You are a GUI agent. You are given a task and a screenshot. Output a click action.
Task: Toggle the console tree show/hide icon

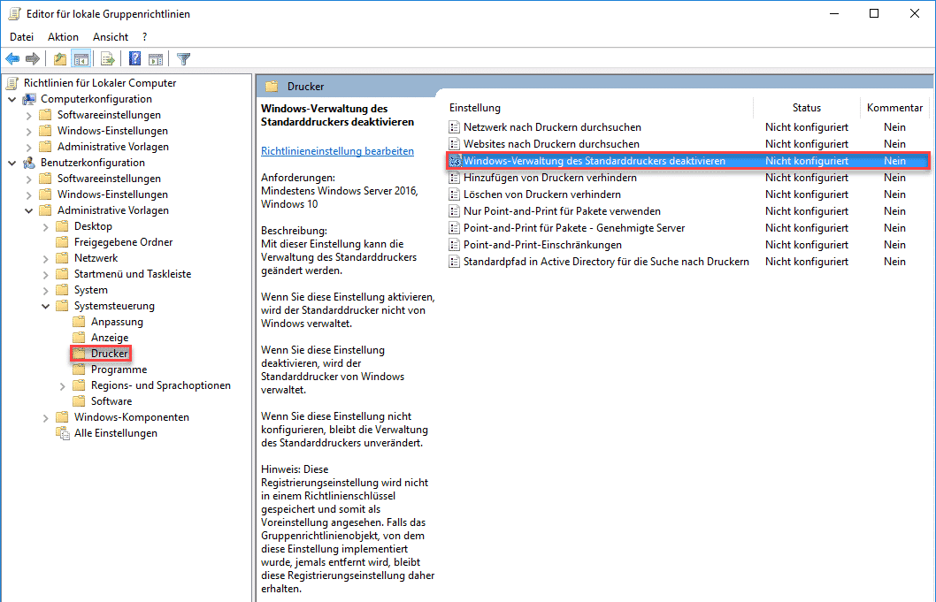coord(81,58)
